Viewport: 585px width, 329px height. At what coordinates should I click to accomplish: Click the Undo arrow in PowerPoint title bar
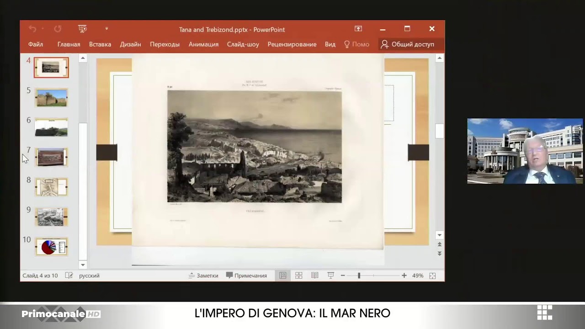32,29
